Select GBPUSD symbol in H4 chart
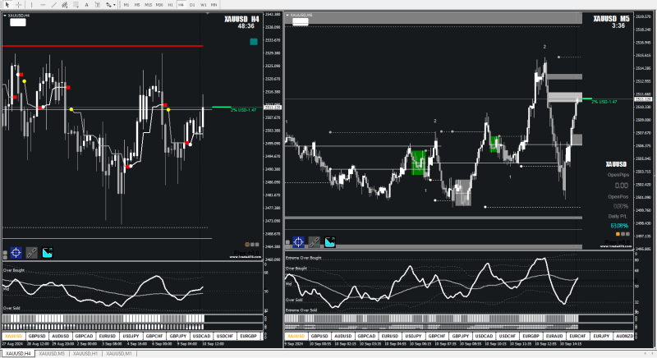The height and width of the screenshot is (358, 657). (x=37, y=336)
